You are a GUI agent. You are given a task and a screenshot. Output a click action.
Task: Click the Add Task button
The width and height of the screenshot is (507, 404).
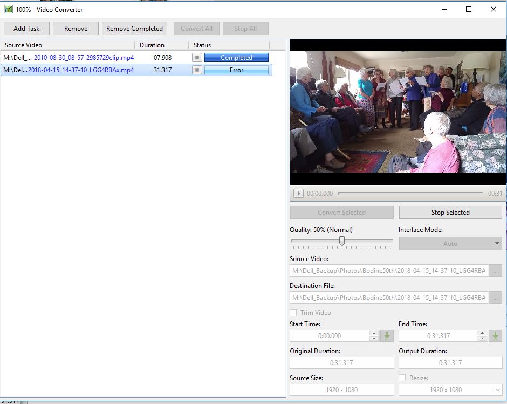(26, 29)
